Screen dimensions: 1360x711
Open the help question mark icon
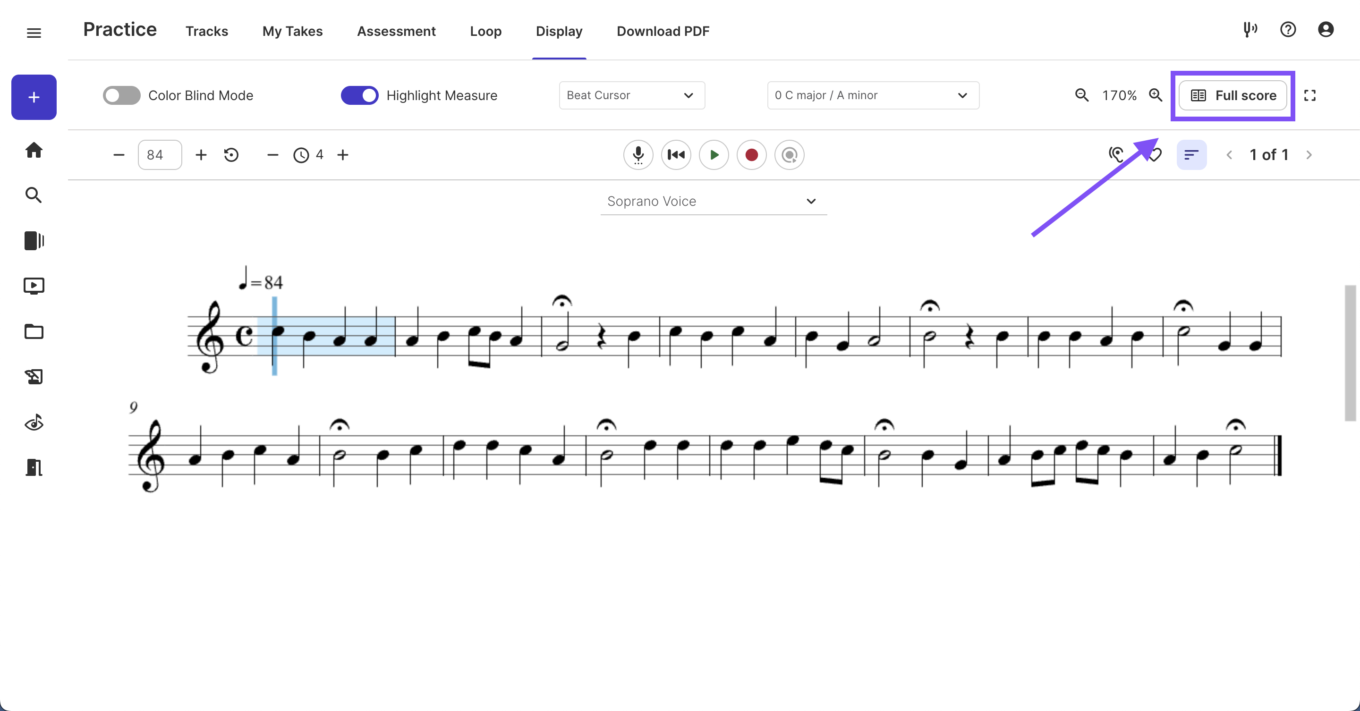point(1288,30)
